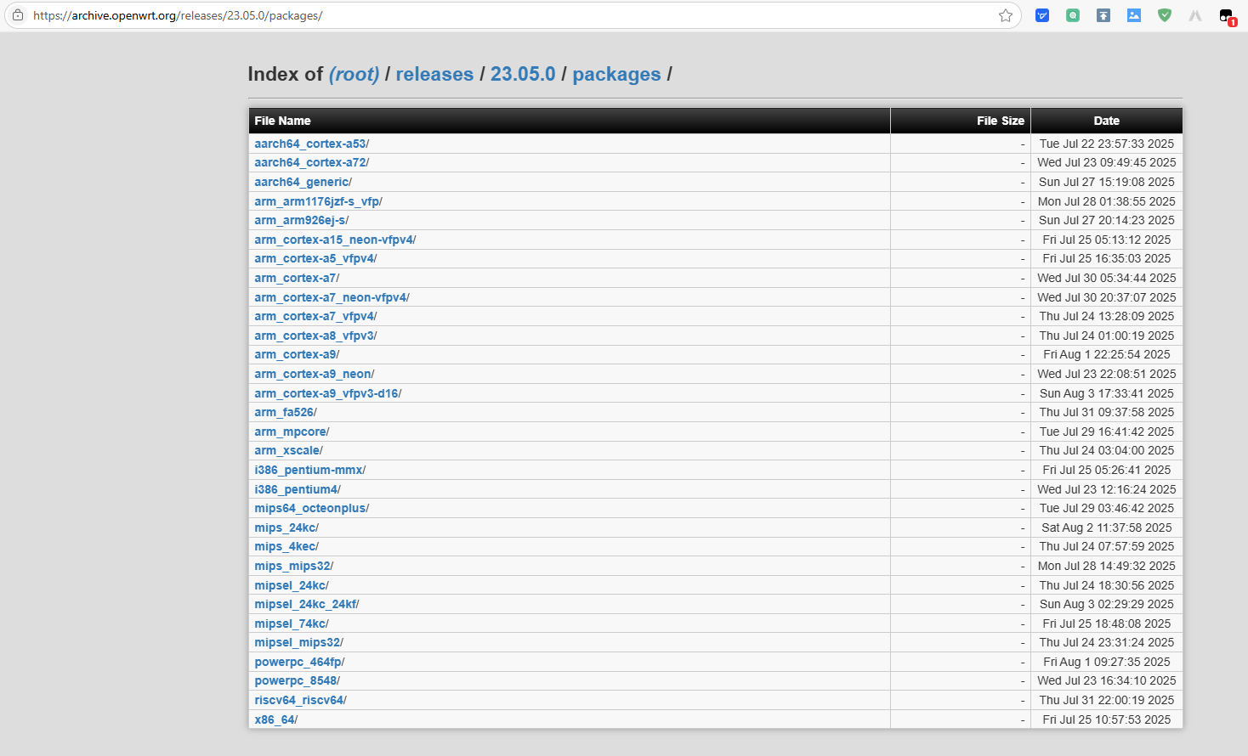The width and height of the screenshot is (1248, 756).
Task: Open the blue image picture extension
Action: coord(1134,15)
